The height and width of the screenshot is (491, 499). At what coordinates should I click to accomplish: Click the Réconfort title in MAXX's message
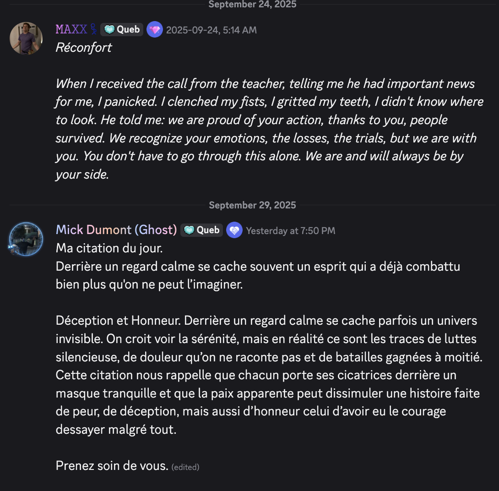[x=83, y=48]
